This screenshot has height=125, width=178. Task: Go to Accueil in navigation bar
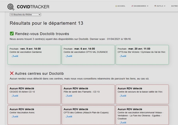coord(120,6)
